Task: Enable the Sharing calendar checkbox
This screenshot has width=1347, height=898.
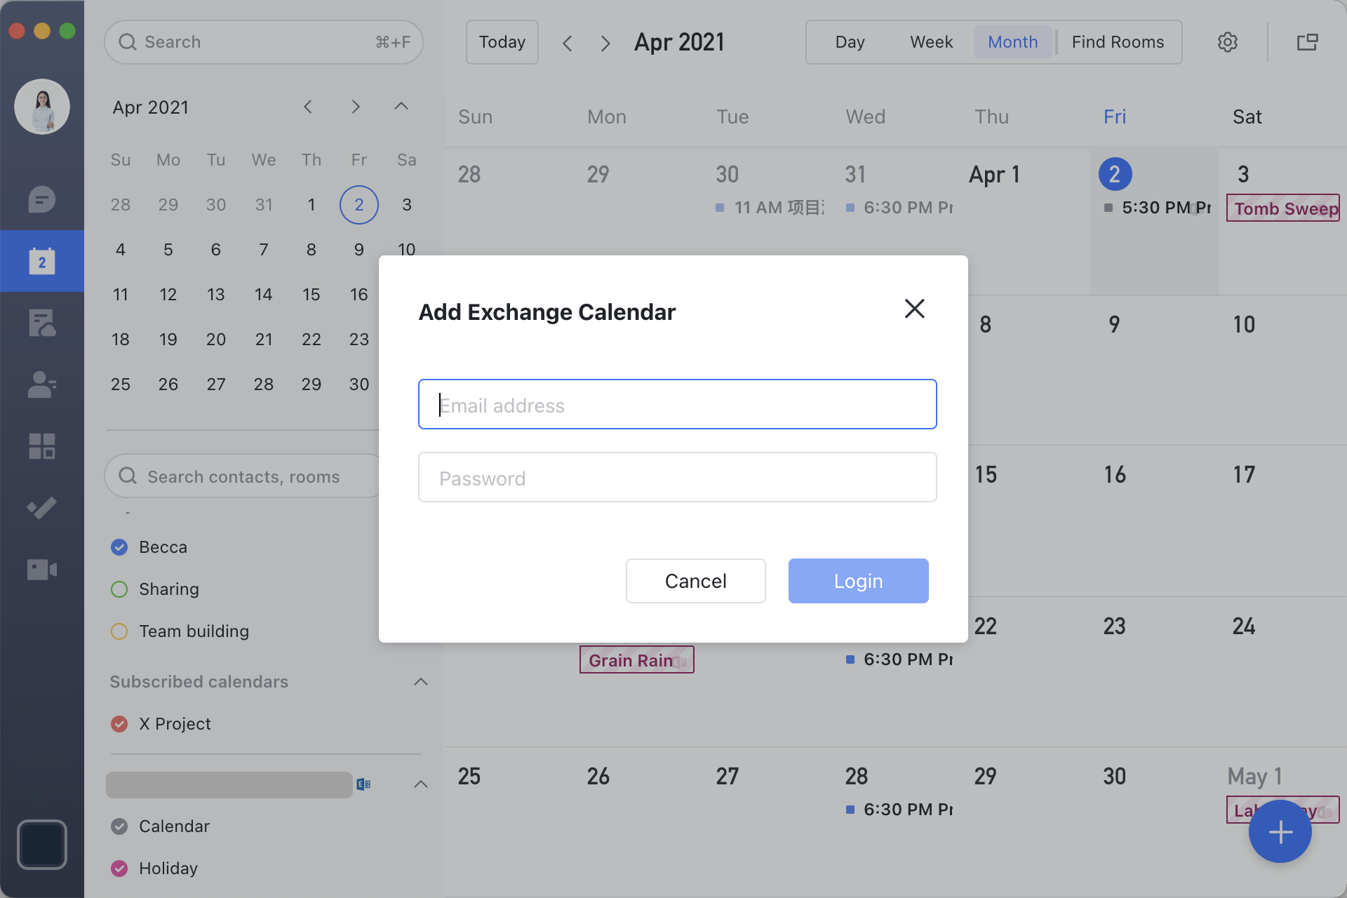Action: (119, 589)
